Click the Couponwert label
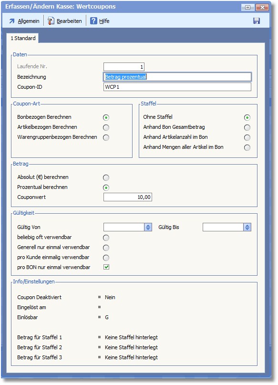Viewport: 278px width, 385px height. (x=31, y=197)
